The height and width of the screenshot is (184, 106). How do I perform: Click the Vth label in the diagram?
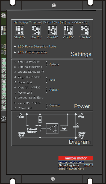coord(64,129)
